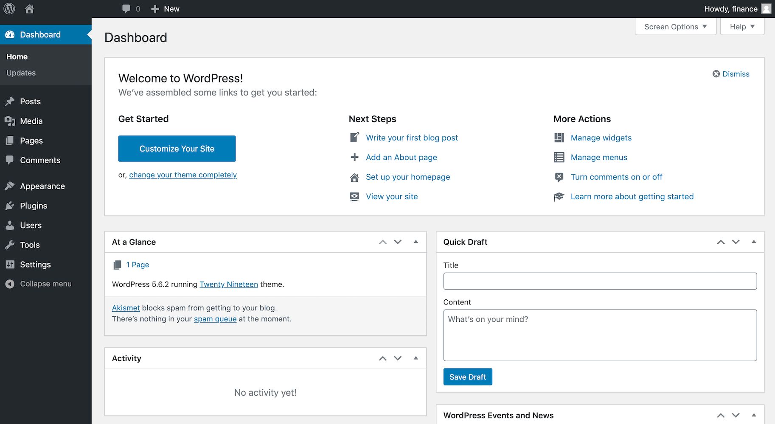Screen dimensions: 775x424
Task: Move Quick Draft panel down
Action: pyautogui.click(x=736, y=242)
